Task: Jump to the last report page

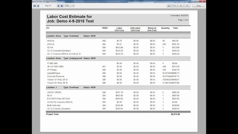Action: (x=62, y=6)
